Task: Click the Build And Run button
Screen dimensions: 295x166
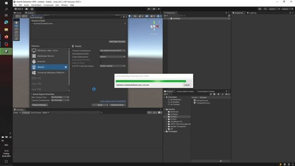Action: pos(117,105)
